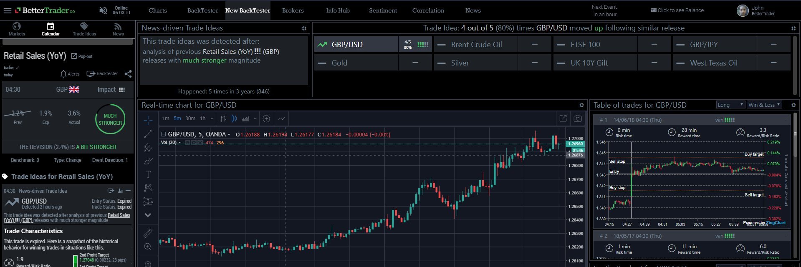Select the prediction and measurement tool

[148, 202]
